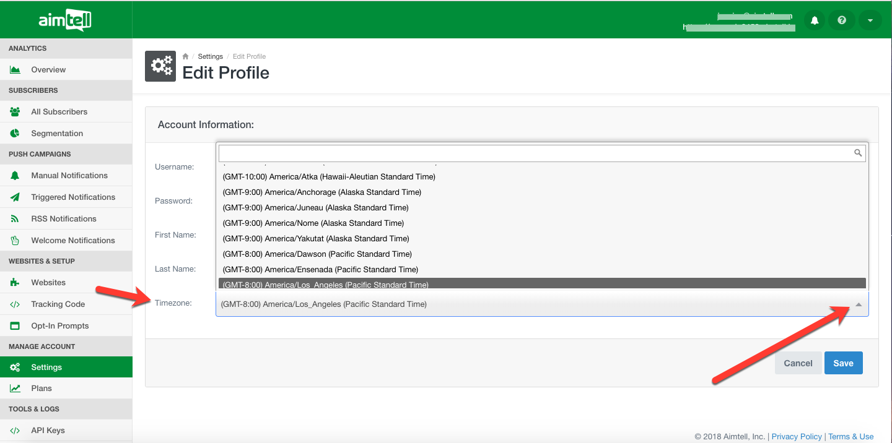
Task: Click the Triggered Notifications paper plane icon
Action: pyautogui.click(x=15, y=197)
